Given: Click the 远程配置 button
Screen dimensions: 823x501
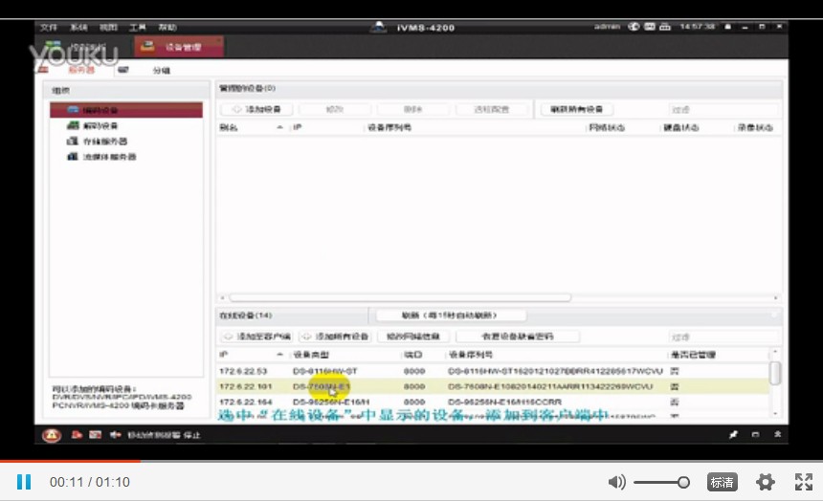Looking at the screenshot, I should point(491,109).
